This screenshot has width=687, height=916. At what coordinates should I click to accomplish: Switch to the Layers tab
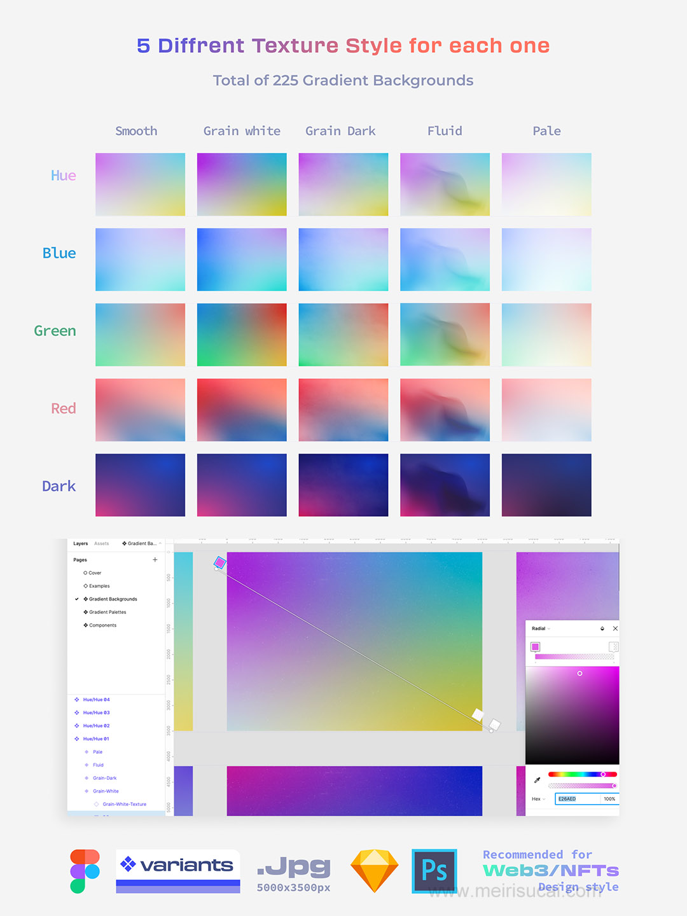click(80, 543)
